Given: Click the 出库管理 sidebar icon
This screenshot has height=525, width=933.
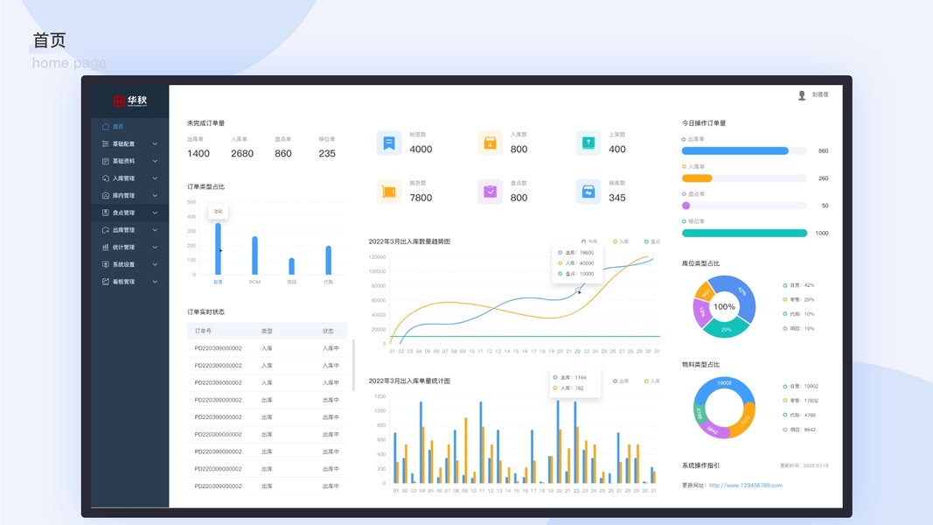Looking at the screenshot, I should click(105, 230).
